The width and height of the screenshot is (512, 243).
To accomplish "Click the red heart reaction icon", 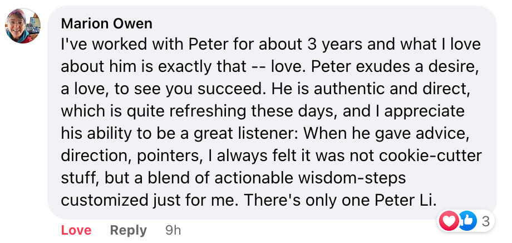I will click(450, 221).
